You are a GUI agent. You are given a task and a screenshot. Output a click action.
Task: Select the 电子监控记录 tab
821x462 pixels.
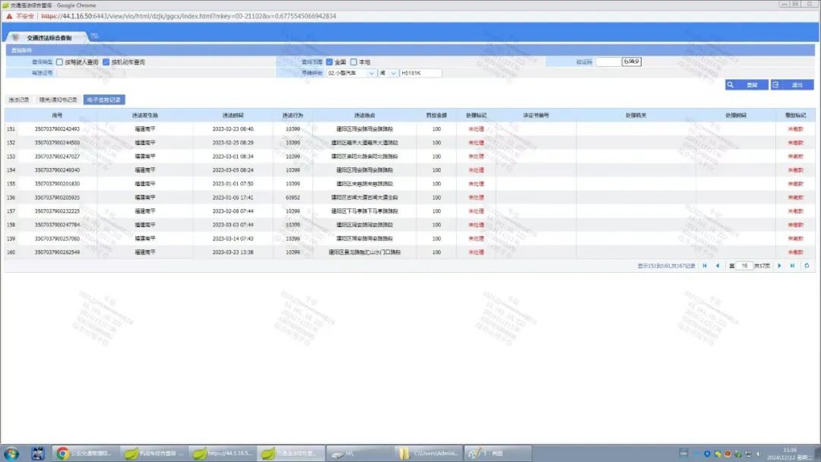point(103,100)
